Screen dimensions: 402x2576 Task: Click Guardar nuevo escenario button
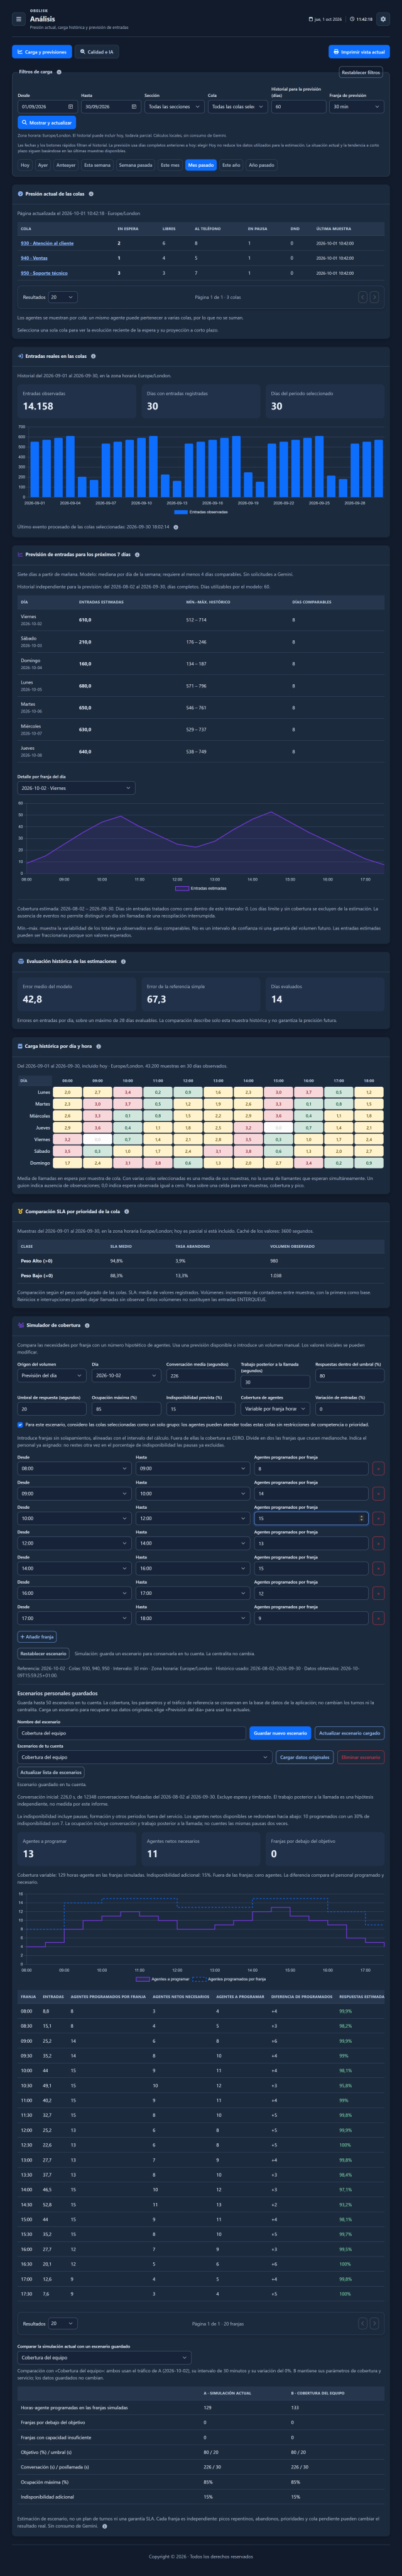click(x=280, y=1733)
